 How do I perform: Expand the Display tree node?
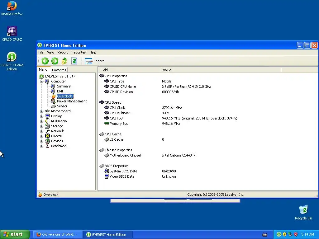coord(41,116)
